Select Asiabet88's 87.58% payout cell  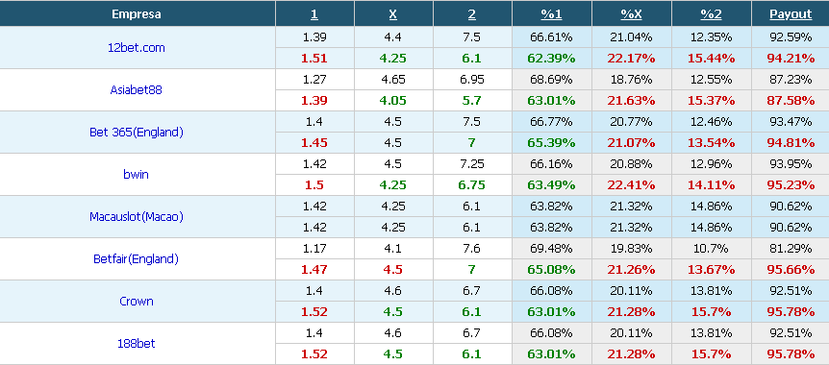[x=791, y=100]
